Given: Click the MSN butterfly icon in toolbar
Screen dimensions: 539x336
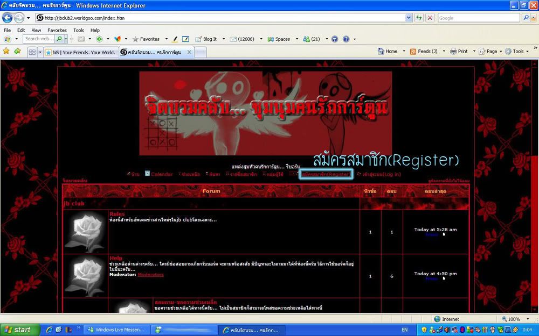Looking at the screenshot, I should point(118,39).
